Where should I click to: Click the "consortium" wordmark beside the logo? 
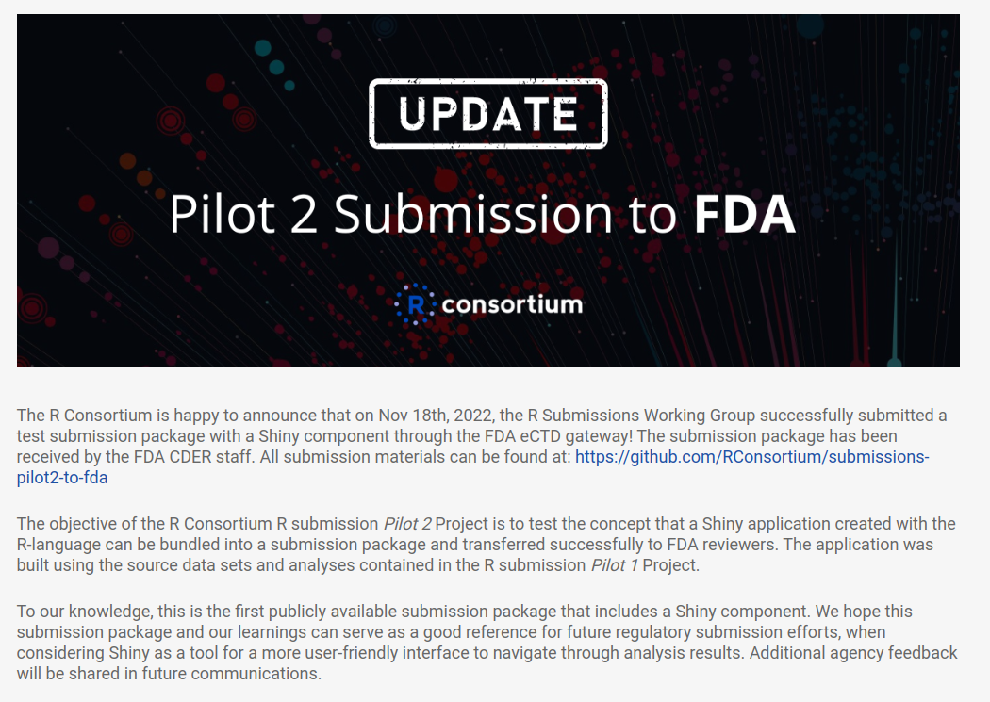(x=511, y=304)
